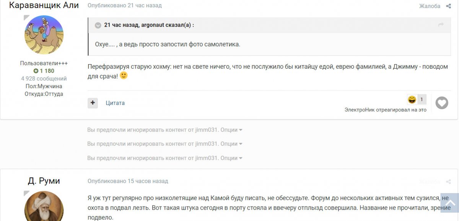Collapse the argonaut quote block

pyautogui.click(x=98, y=25)
